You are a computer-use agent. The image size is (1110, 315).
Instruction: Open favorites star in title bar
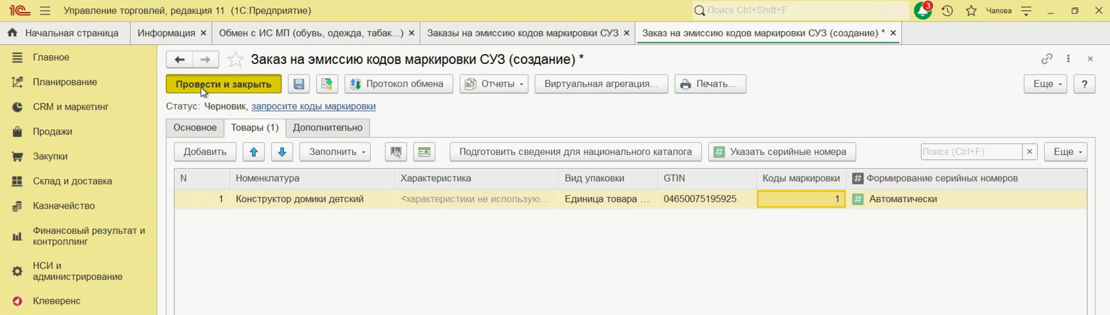(971, 11)
